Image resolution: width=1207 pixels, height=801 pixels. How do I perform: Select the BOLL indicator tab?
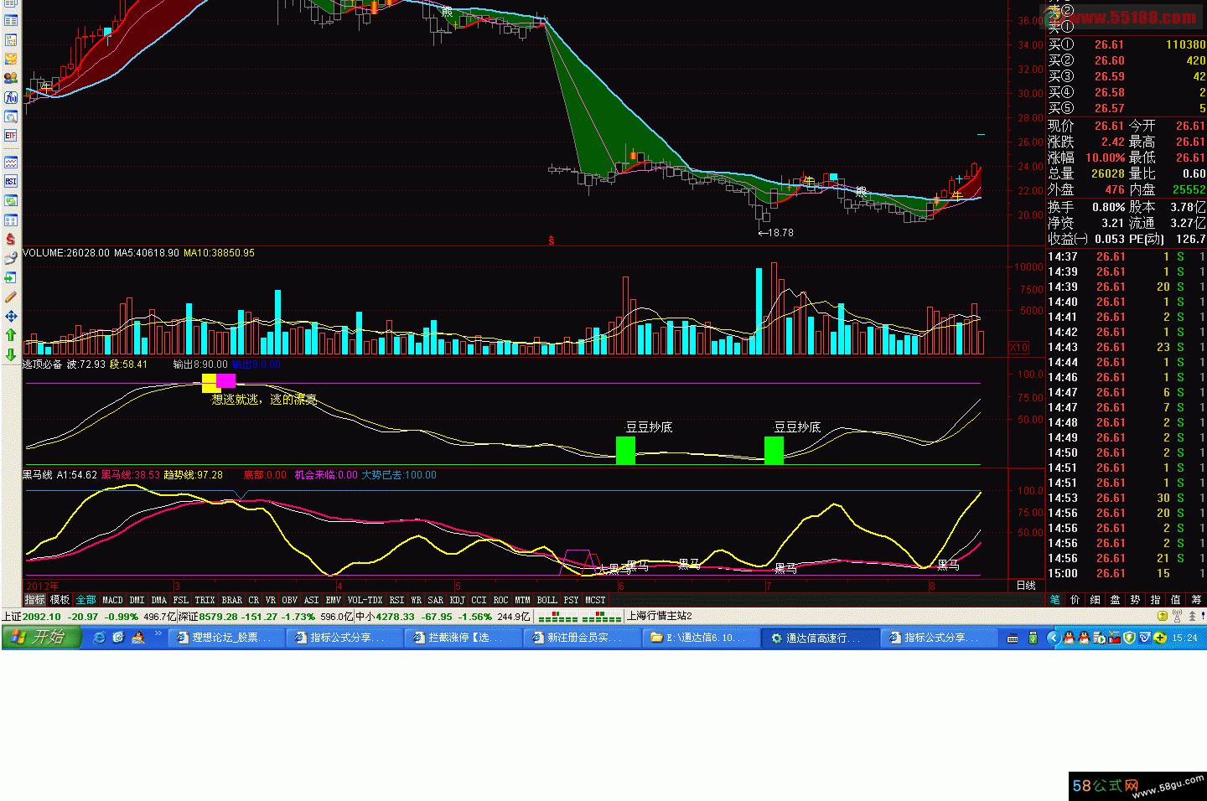[x=547, y=600]
